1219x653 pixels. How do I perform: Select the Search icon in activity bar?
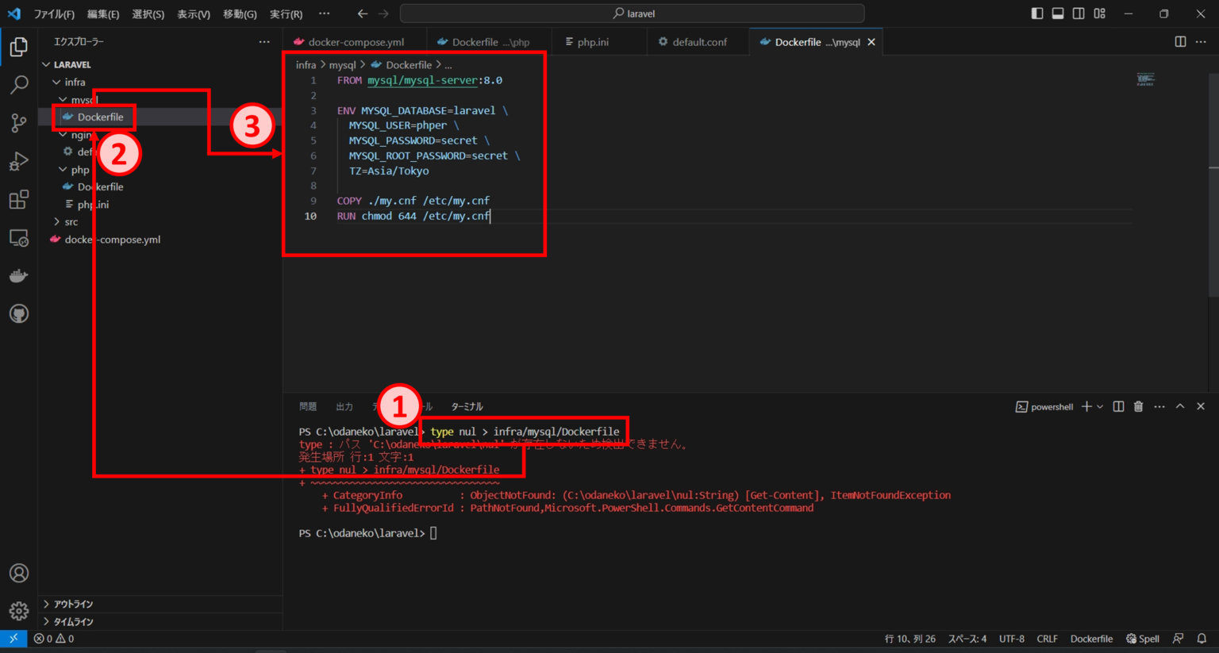tap(18, 85)
